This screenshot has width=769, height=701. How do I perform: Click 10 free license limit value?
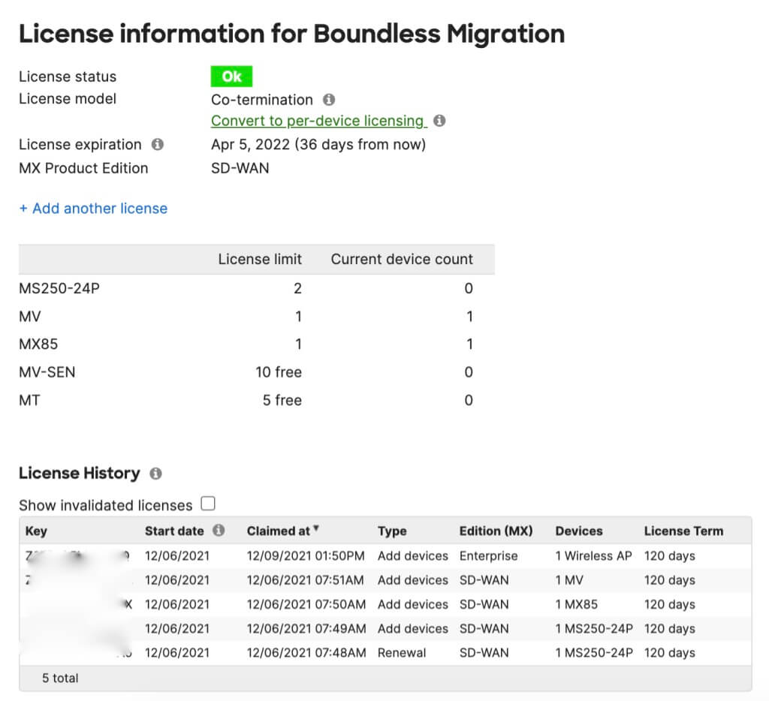[x=278, y=372]
